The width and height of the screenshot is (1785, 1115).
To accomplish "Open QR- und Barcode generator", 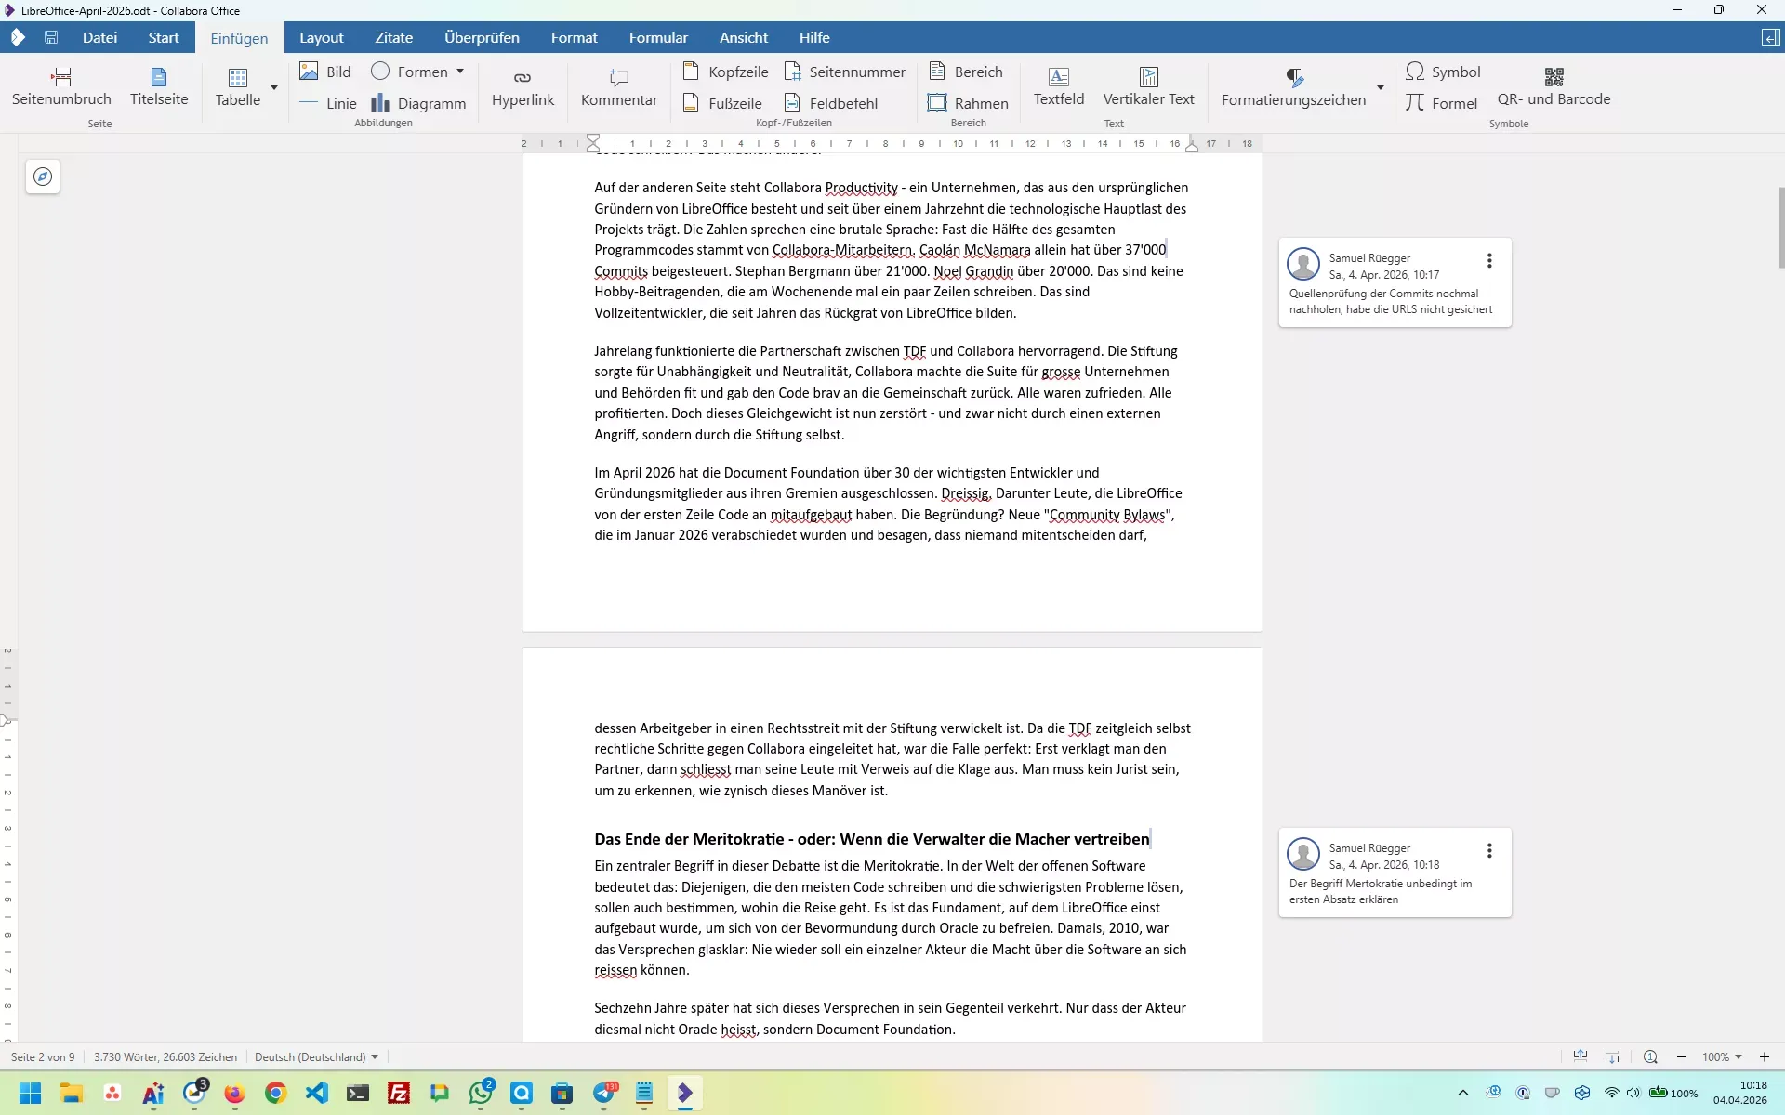I will coord(1554,86).
